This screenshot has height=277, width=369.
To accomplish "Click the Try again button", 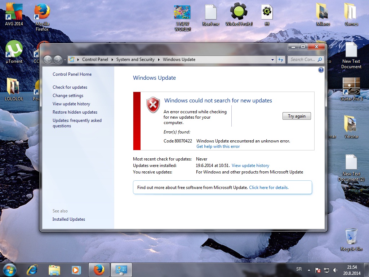I will pyautogui.click(x=297, y=116).
